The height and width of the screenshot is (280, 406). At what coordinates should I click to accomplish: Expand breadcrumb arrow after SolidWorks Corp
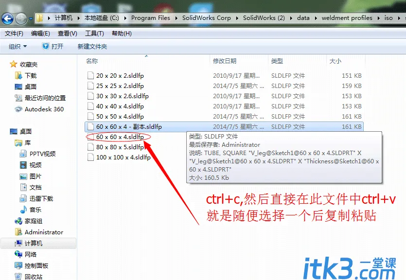point(237,18)
